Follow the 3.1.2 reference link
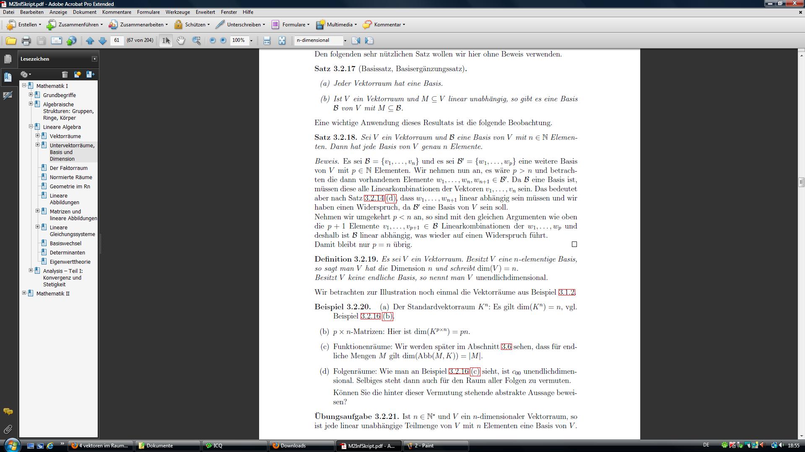805x452 pixels. point(566,292)
